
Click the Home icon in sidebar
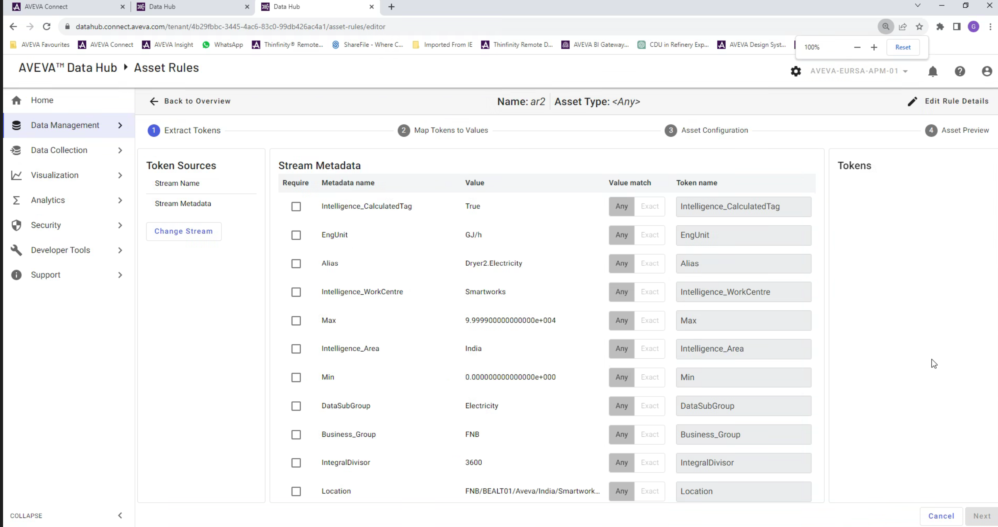pos(16,101)
